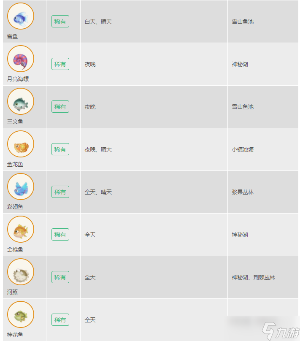Select the 彩翅鱼 winged blue fish icon
The height and width of the screenshot is (341, 300).
click(21, 187)
